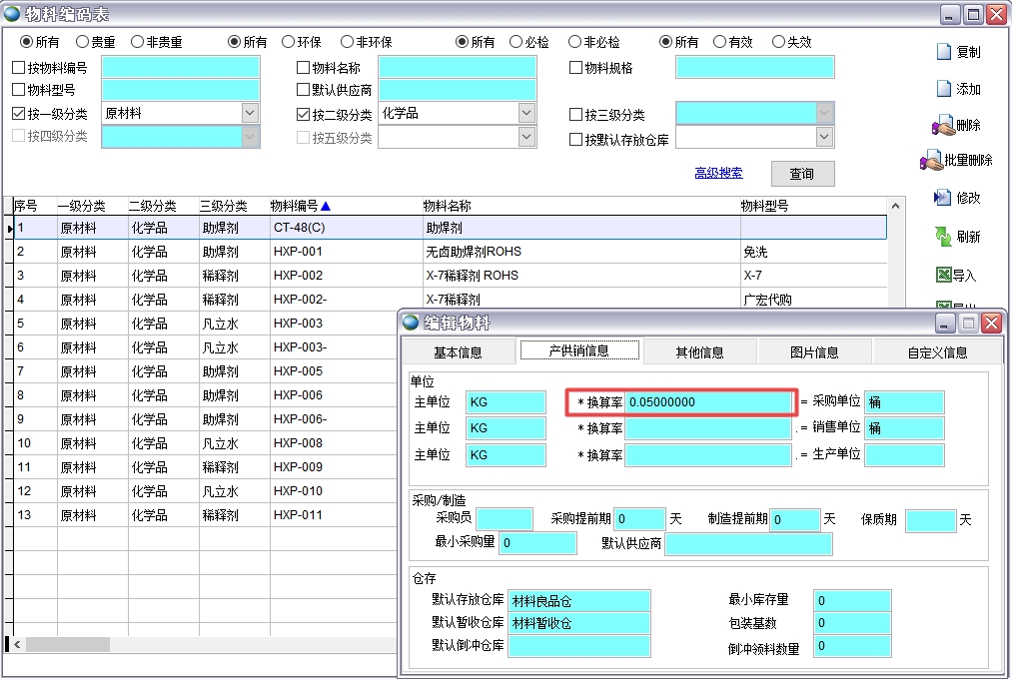Click the 采购单位 换算率 input field
Screen dimensions: 1012x680
[x=708, y=402]
